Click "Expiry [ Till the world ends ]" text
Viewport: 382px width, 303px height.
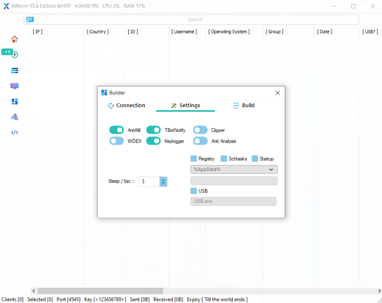(217, 300)
